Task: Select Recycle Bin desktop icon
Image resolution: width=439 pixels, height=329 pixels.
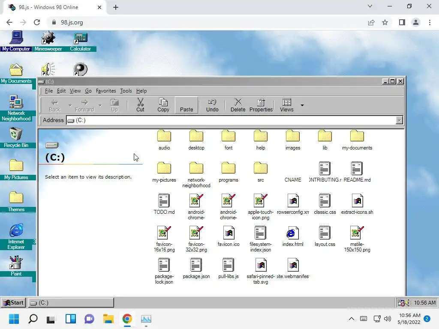Action: pos(16,138)
